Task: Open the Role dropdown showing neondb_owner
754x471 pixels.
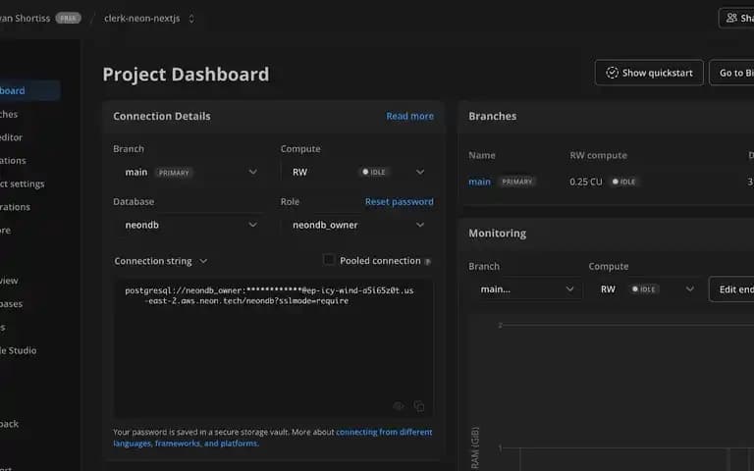Action: [356, 225]
